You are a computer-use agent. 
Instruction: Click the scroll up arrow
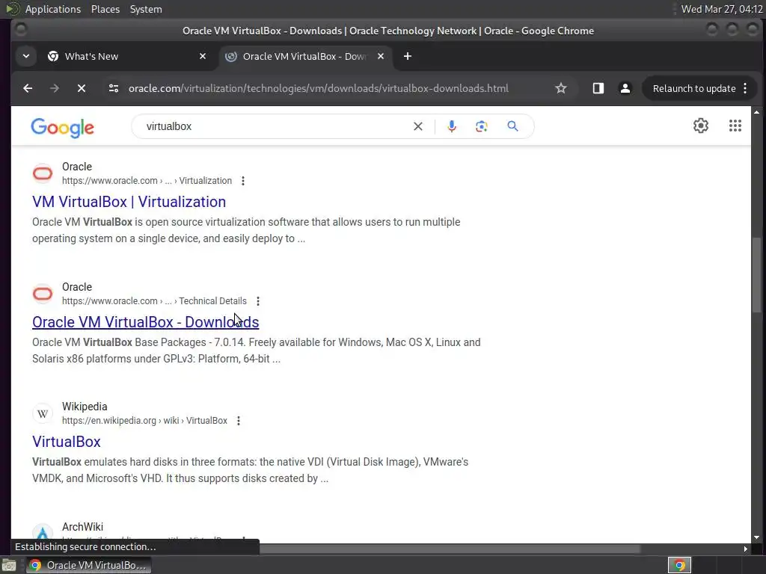coord(757,112)
